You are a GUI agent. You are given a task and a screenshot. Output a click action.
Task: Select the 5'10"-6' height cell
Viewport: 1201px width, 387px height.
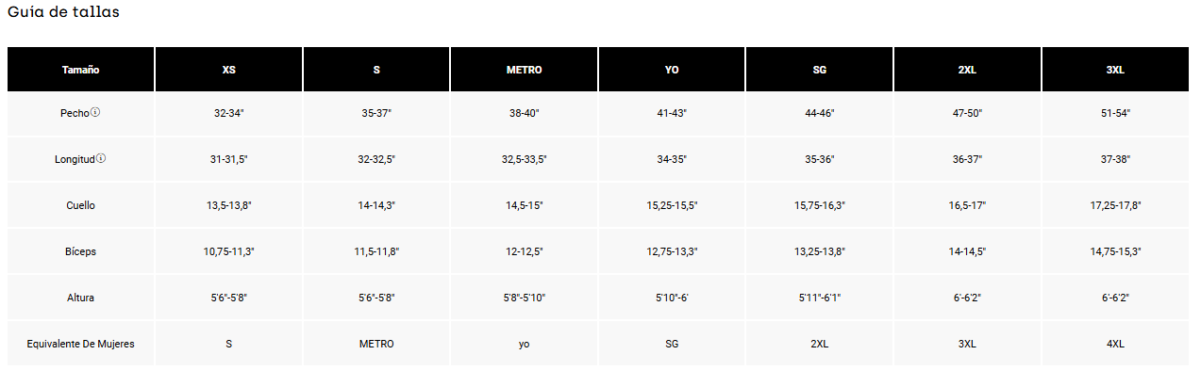[x=672, y=298]
